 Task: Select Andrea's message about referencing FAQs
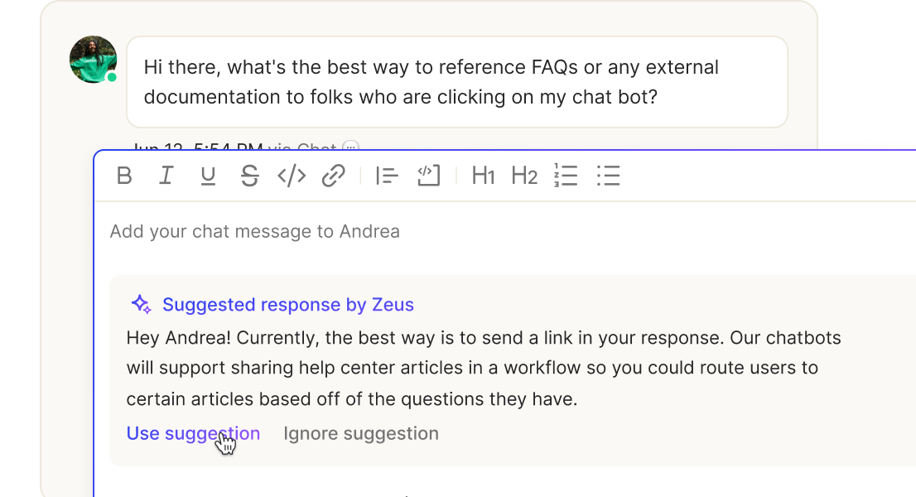pos(457,82)
